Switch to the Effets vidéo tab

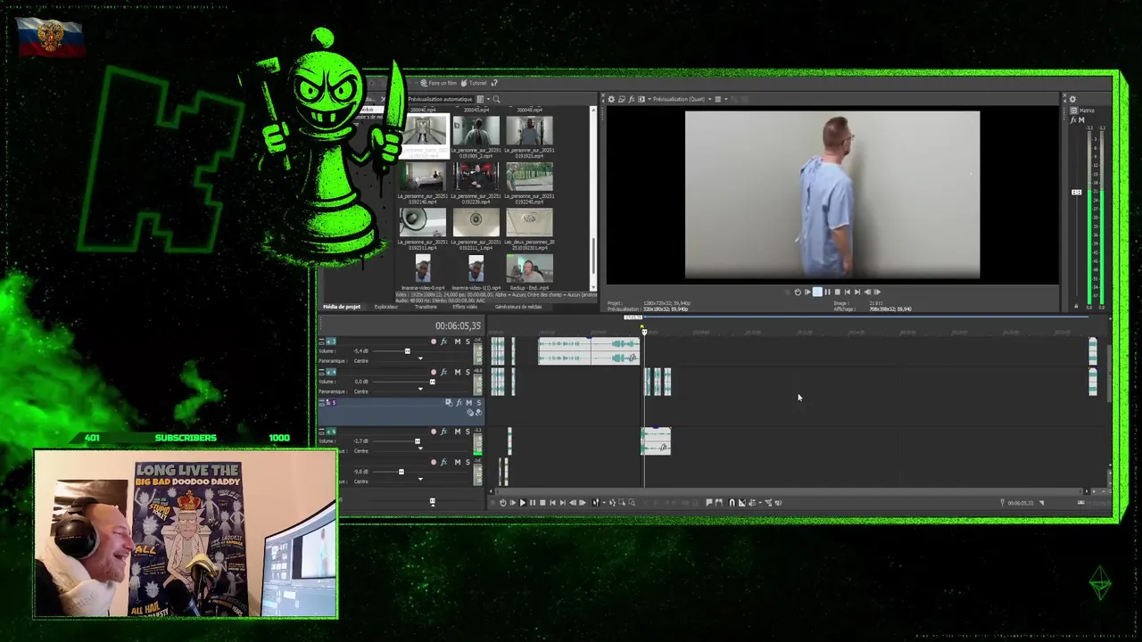coord(465,307)
